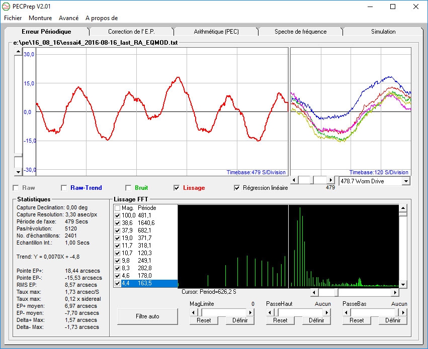The width and height of the screenshot is (428, 349).
Task: Click PasseBas slider right arrow
Action: click(x=403, y=312)
